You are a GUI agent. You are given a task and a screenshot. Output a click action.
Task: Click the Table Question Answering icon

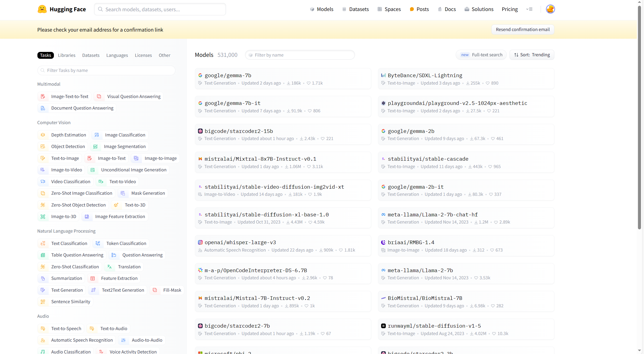43,255
